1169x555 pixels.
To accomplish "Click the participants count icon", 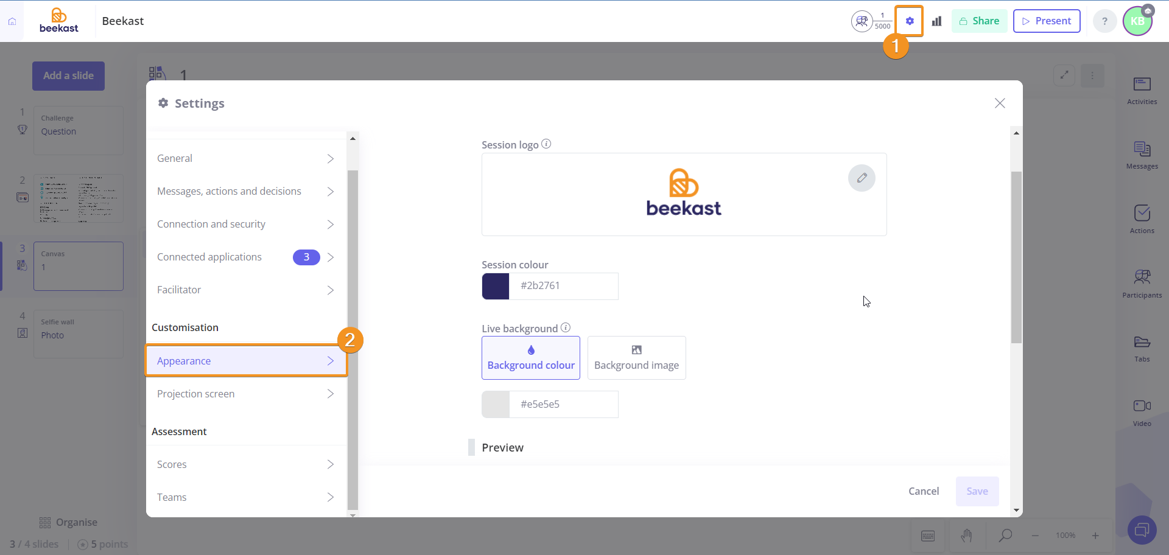I will pyautogui.click(x=862, y=21).
